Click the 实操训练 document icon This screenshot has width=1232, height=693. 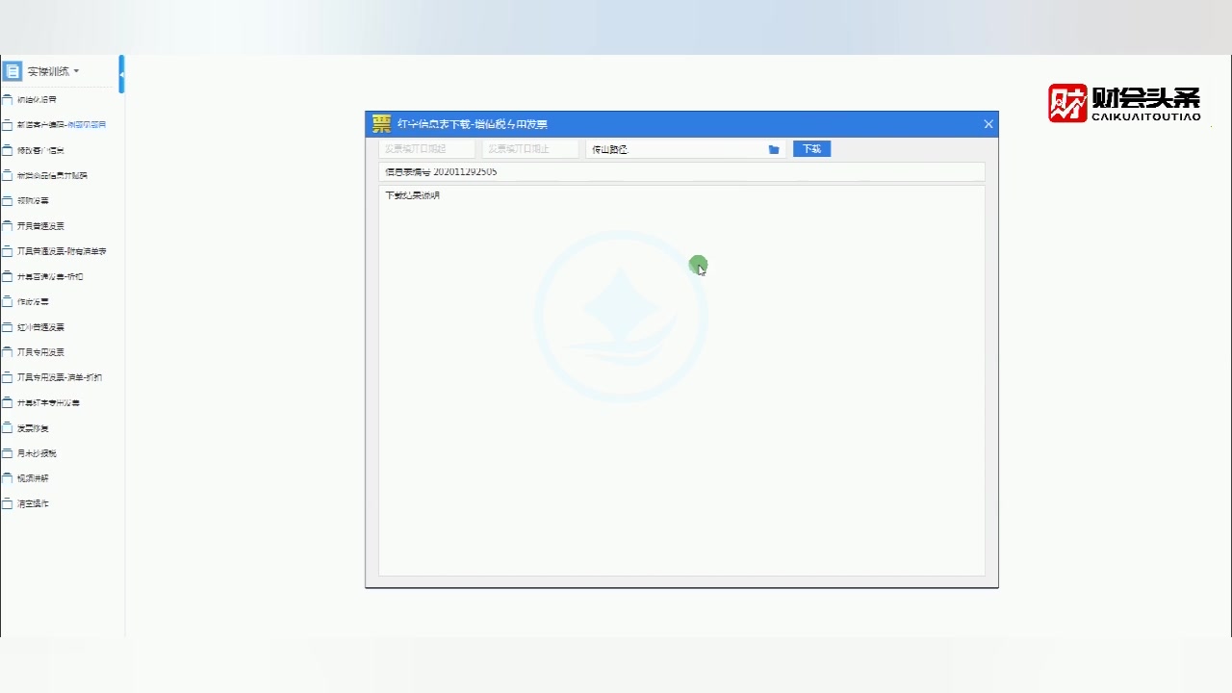[13, 71]
